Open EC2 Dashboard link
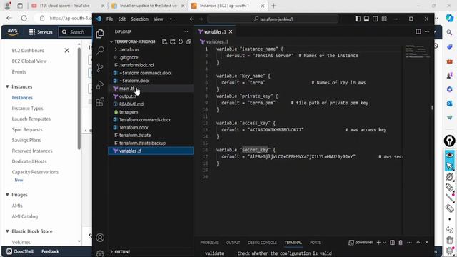This screenshot has width=457, height=257. point(28,51)
